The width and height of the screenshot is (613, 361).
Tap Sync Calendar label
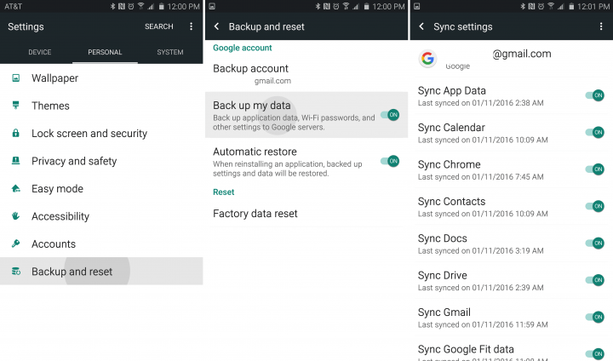[451, 128]
